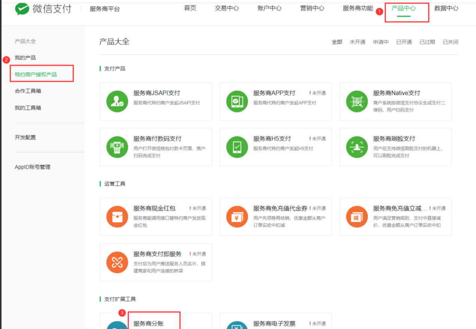Open AppID账号管理 sidebar entry
Screen dimensions: 476x329
click(x=32, y=167)
